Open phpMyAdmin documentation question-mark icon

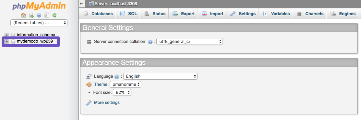pos(39,15)
